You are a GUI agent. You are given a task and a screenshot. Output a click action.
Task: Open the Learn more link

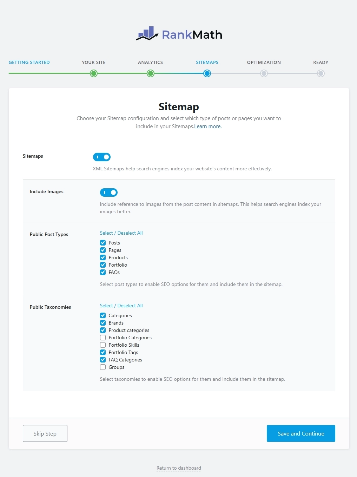coord(208,126)
